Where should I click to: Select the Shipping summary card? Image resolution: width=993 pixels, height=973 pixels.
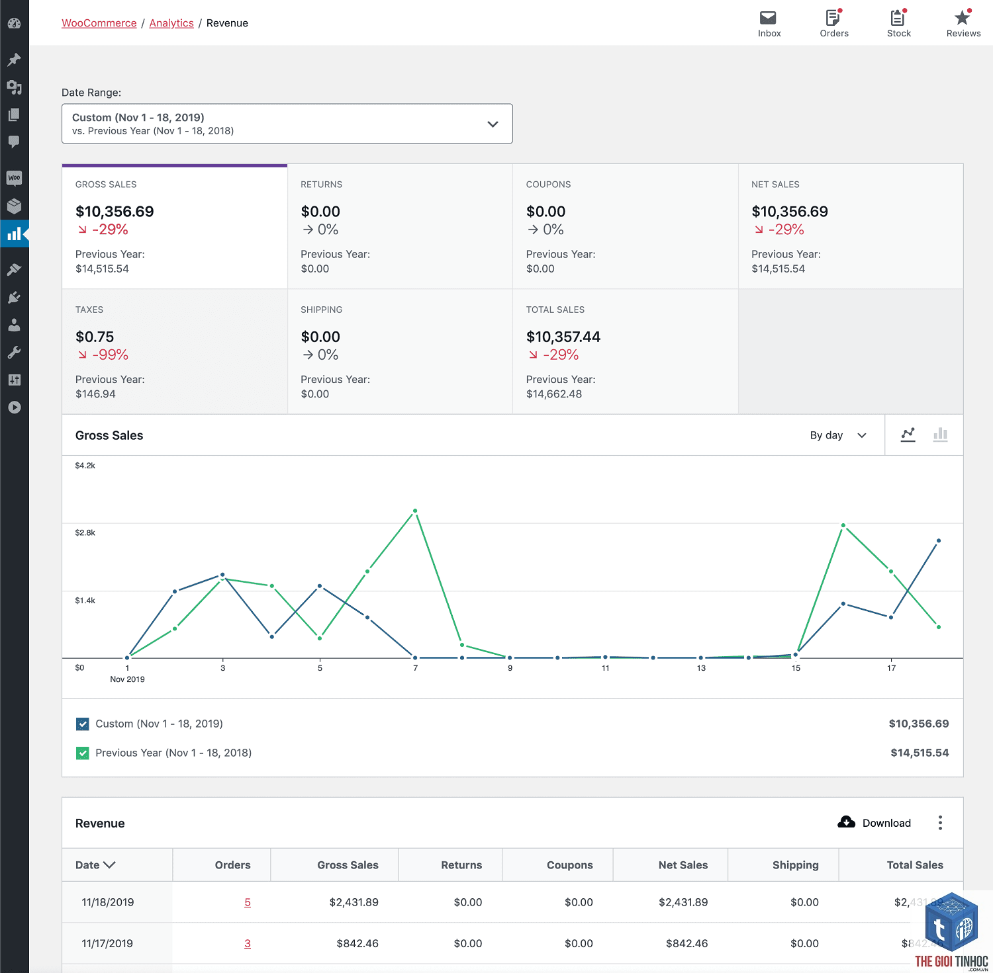(400, 351)
